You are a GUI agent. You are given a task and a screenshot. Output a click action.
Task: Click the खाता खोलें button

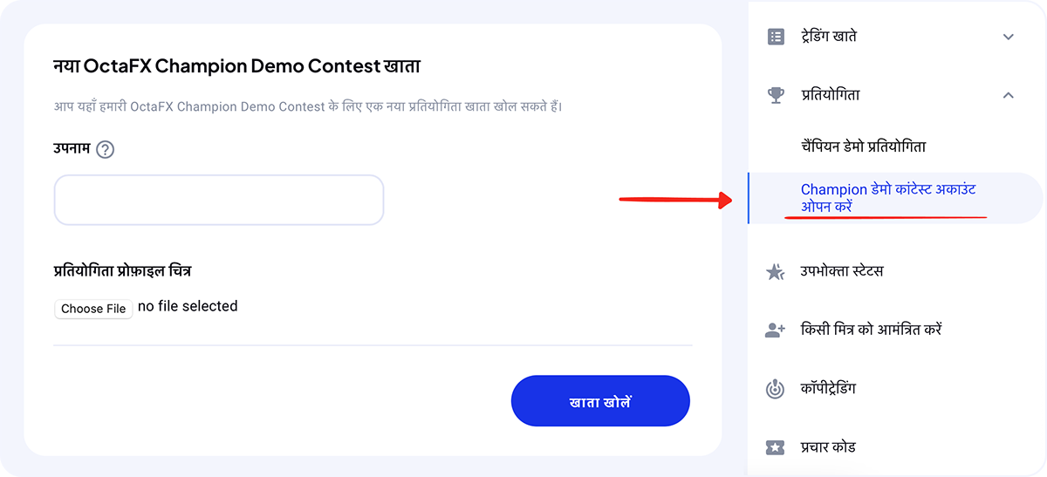point(600,401)
